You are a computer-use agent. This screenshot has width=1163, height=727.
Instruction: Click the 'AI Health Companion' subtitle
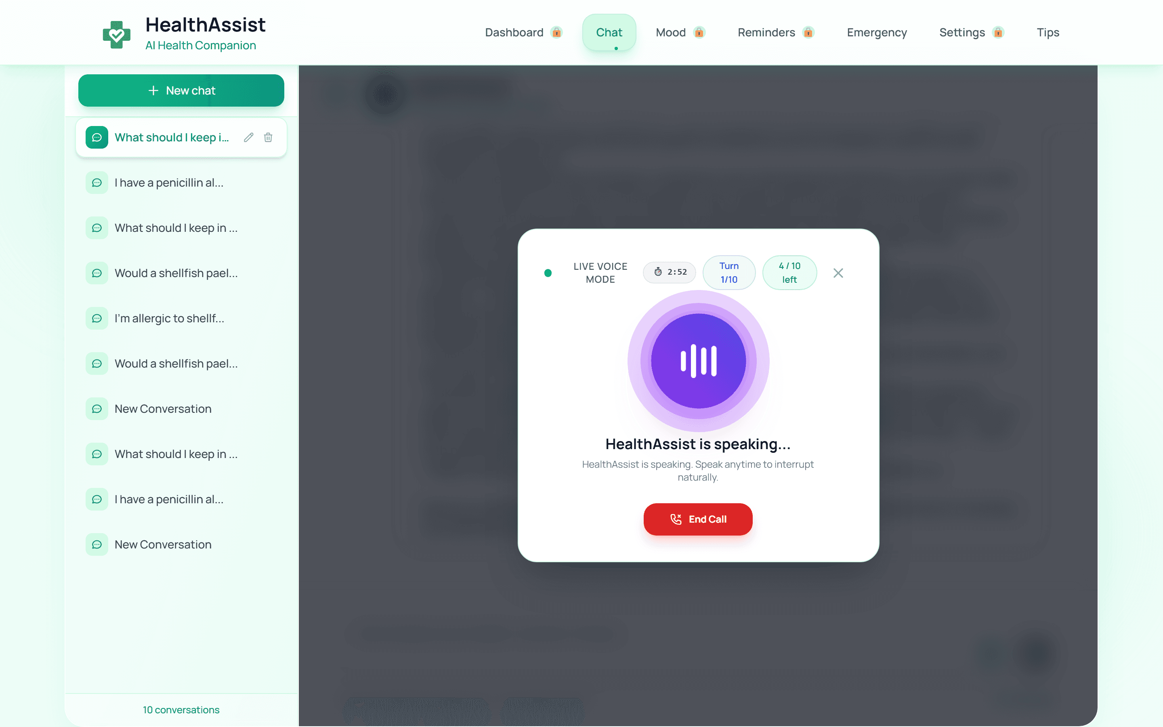click(200, 45)
